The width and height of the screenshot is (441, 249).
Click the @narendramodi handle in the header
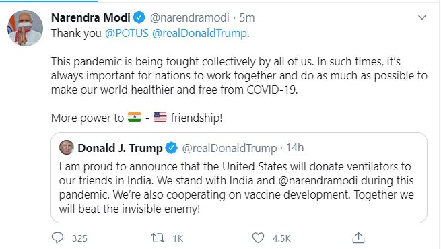point(190,17)
